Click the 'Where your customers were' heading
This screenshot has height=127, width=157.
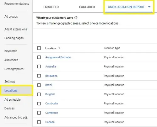[x=55, y=18]
